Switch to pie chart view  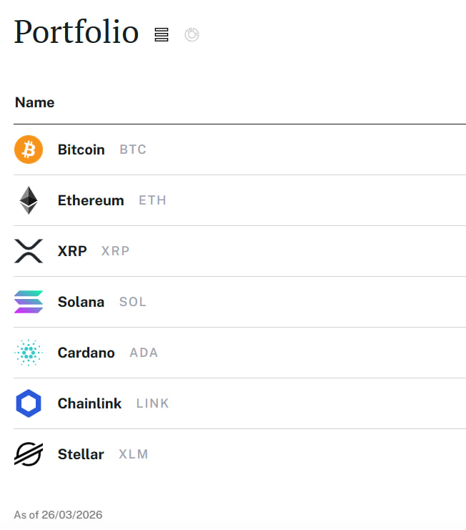point(192,34)
